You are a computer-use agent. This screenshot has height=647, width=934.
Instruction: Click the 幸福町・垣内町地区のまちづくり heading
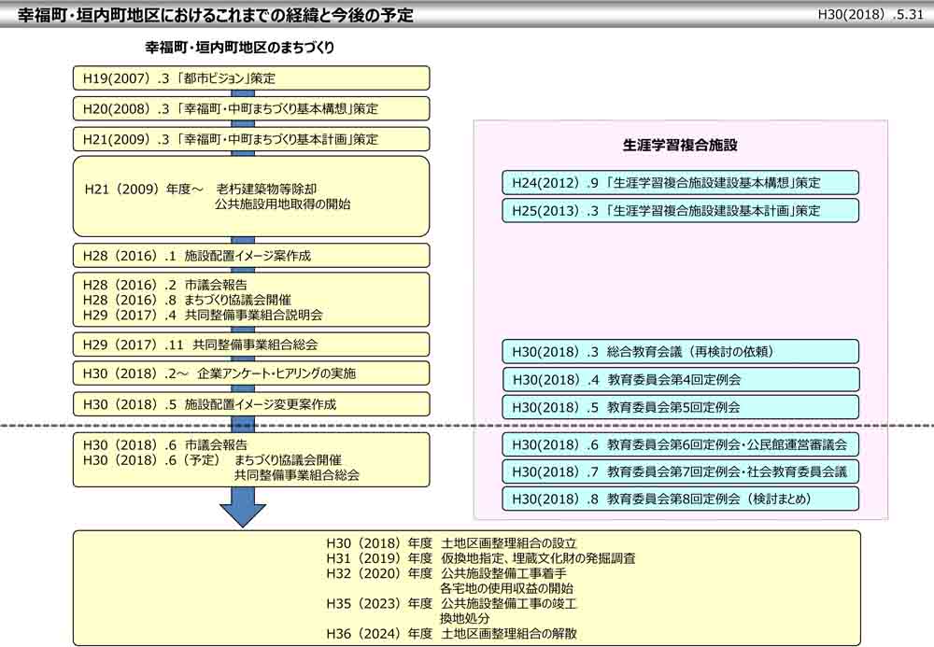tap(239, 47)
